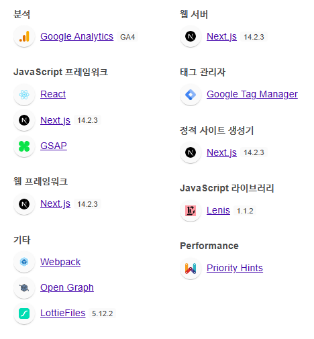Open the Lenis library link
This screenshot has height=339, width=314.
[218, 210]
